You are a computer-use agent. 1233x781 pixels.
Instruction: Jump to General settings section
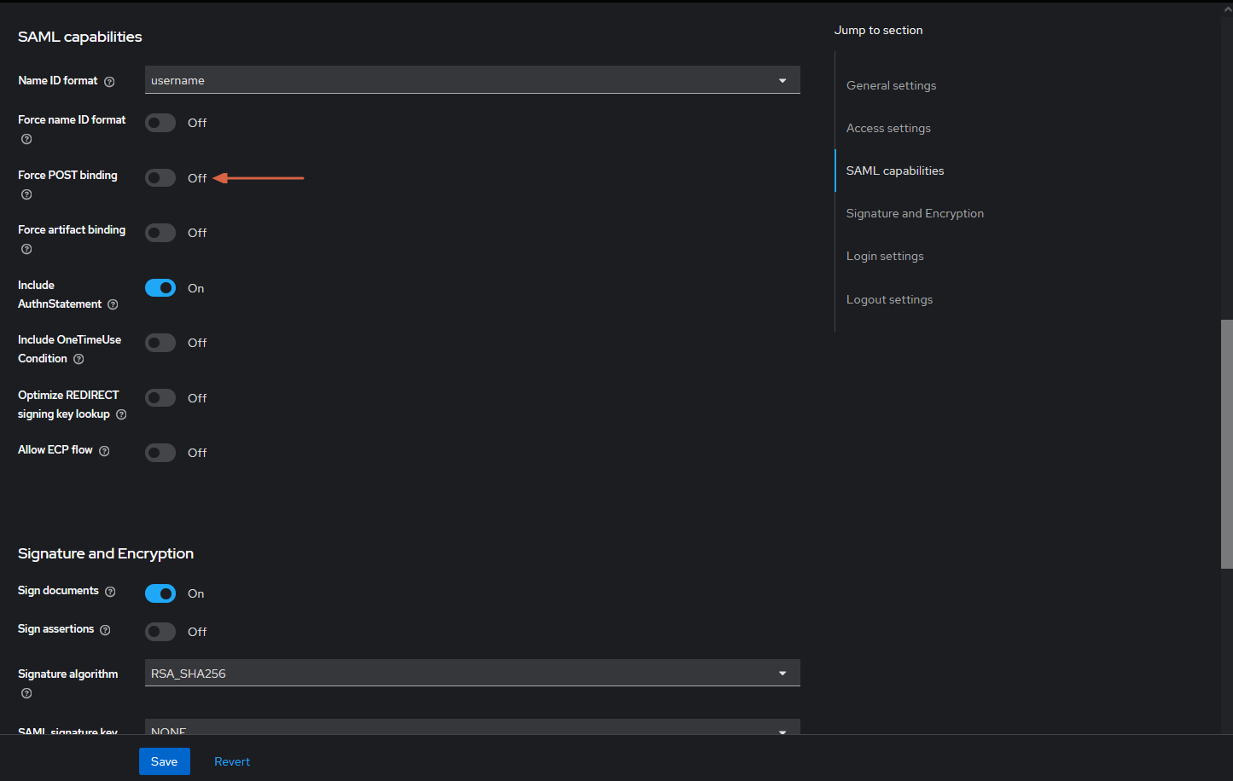(891, 85)
